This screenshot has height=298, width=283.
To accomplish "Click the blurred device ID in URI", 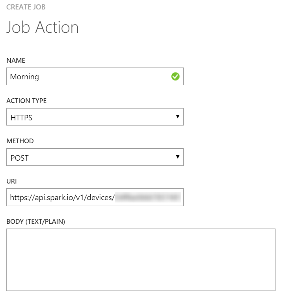I will pos(148,197).
